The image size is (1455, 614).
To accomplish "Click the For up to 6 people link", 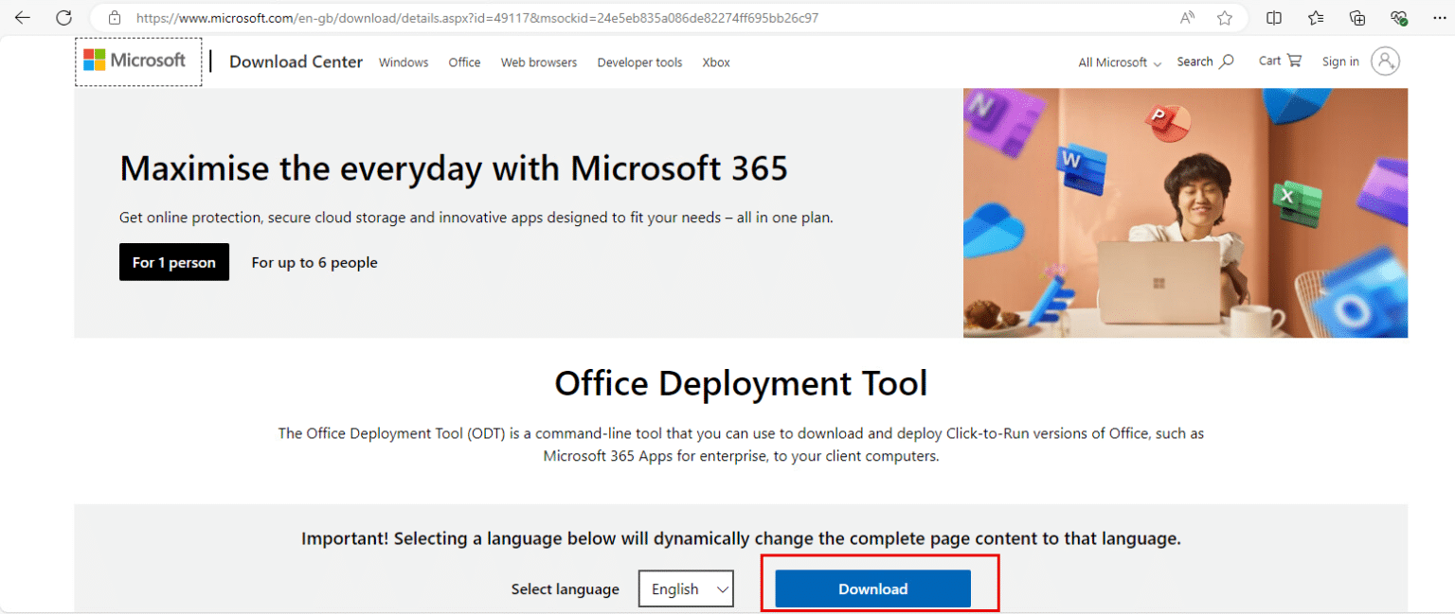I will tap(314, 262).
